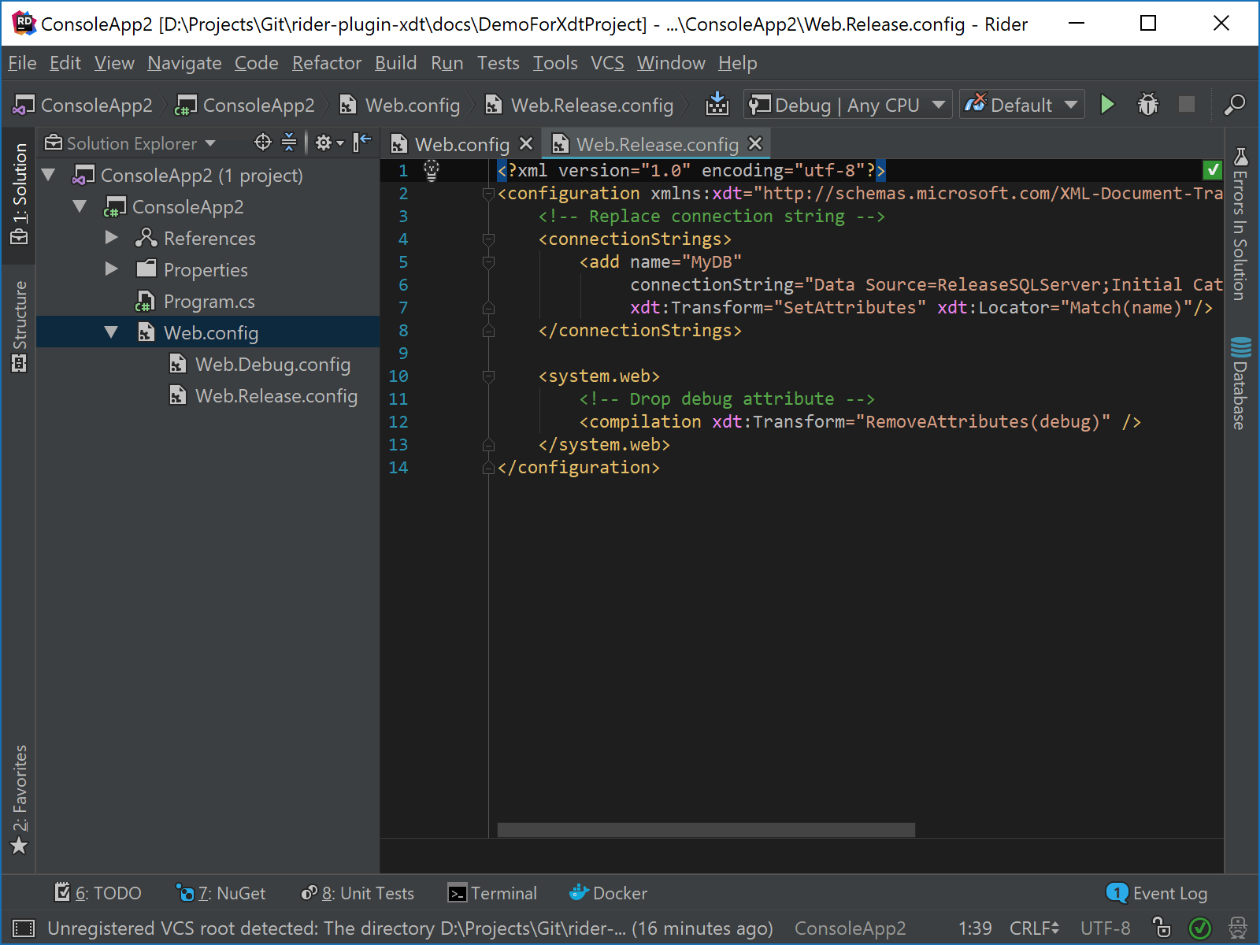Click the green checkmark inspection indicator
Viewport: 1260px width, 945px height.
point(1213,169)
